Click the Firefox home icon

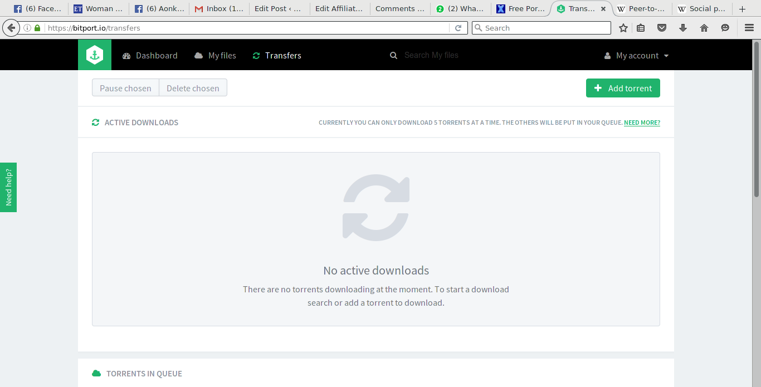pyautogui.click(x=704, y=28)
